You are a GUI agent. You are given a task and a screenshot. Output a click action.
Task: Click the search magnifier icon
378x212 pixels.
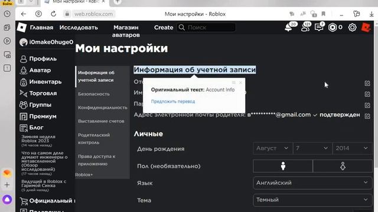(182, 28)
